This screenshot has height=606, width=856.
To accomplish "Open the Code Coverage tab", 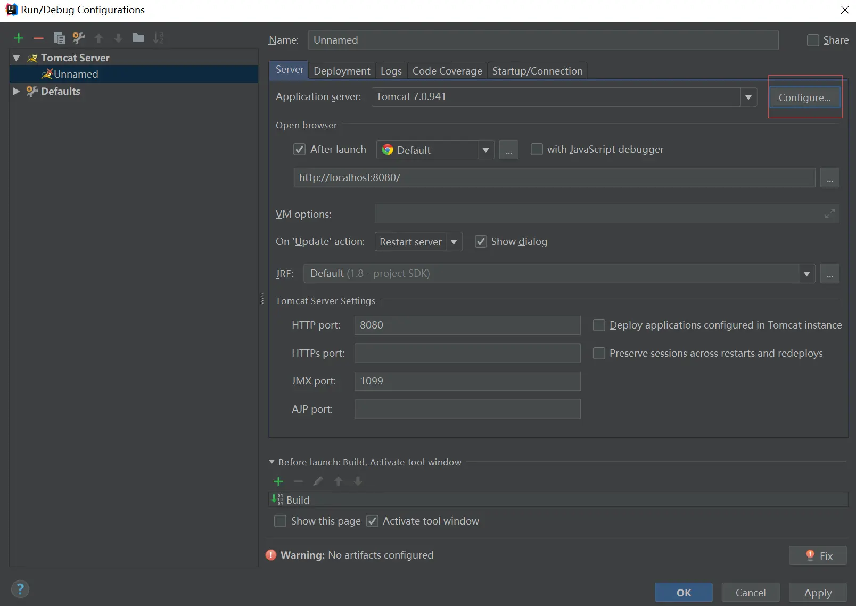I will 447,71.
